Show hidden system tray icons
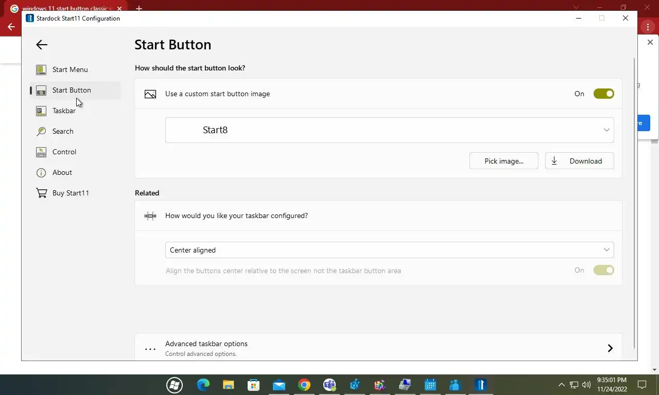Viewport: 659px width, 395px height. coord(561,384)
